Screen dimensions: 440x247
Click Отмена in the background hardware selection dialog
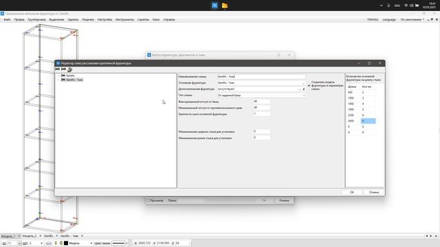[284, 200]
